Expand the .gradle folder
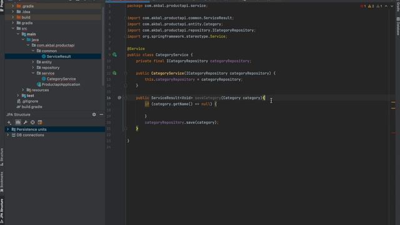 coord(12,6)
